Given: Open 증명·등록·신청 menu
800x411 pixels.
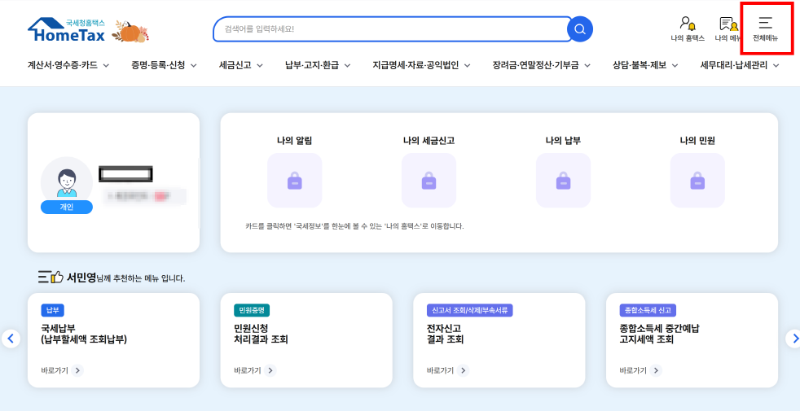Looking at the screenshot, I should point(164,65).
